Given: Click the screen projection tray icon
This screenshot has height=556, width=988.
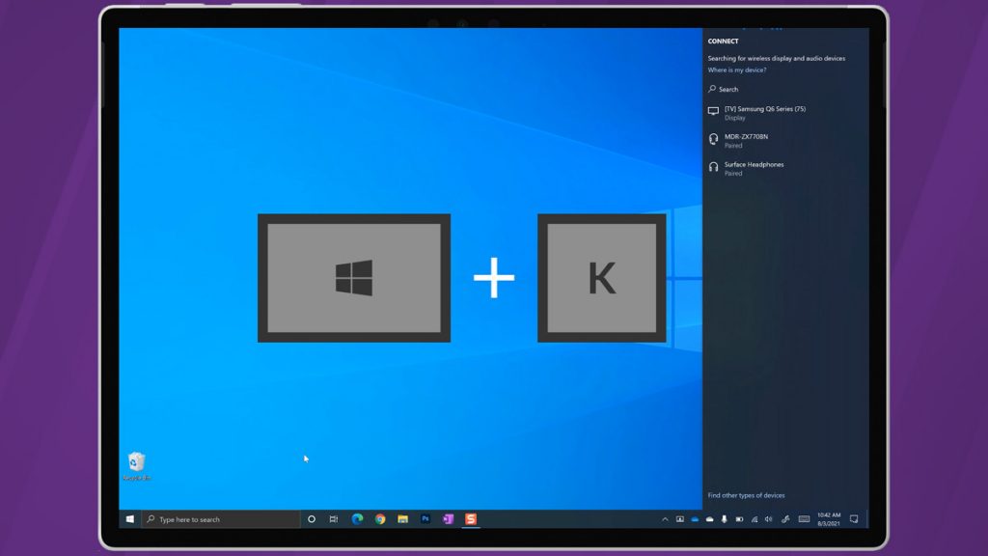Looking at the screenshot, I should 680,519.
